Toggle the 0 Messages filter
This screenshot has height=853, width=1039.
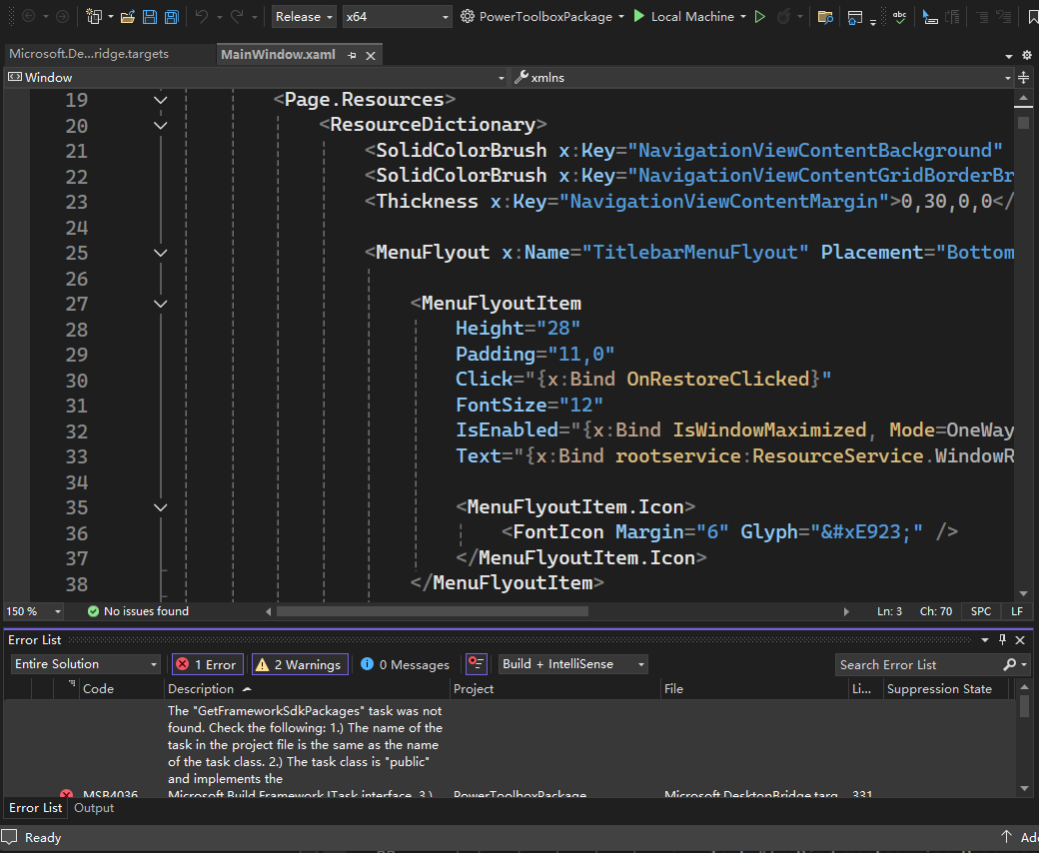click(405, 664)
